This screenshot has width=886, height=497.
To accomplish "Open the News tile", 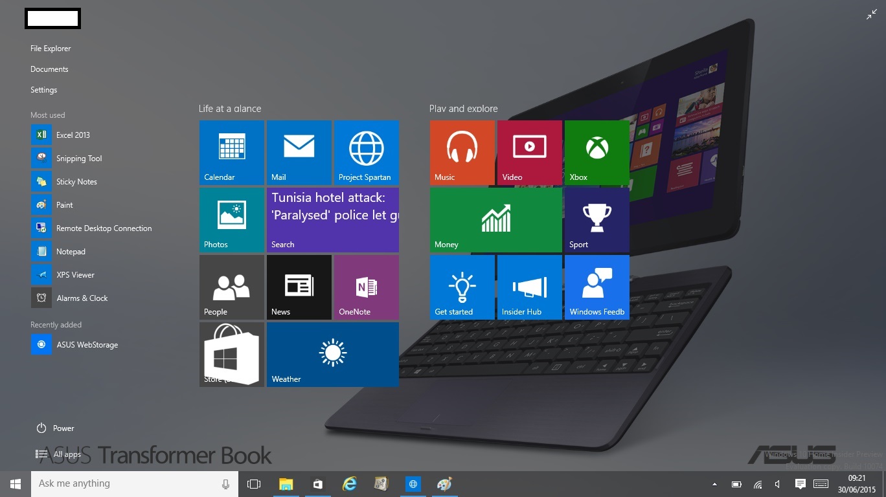I will tap(299, 287).
